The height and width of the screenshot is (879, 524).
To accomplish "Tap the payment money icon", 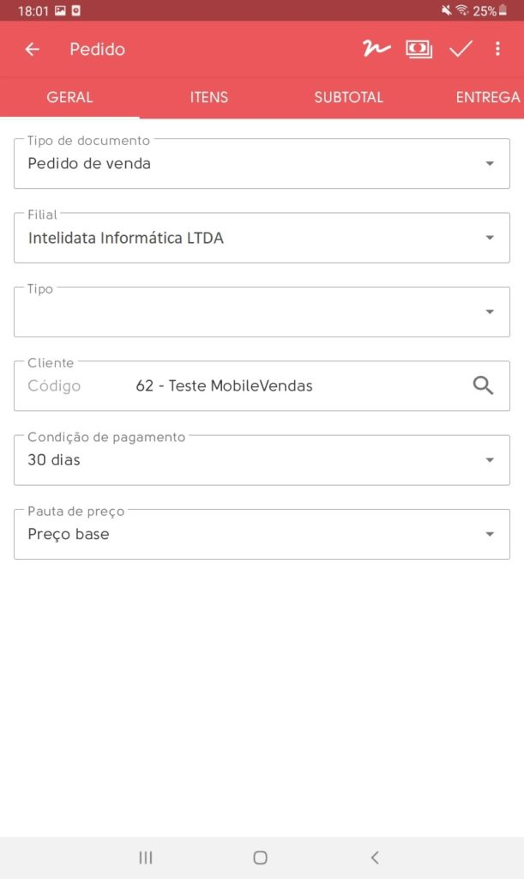I will pyautogui.click(x=419, y=49).
